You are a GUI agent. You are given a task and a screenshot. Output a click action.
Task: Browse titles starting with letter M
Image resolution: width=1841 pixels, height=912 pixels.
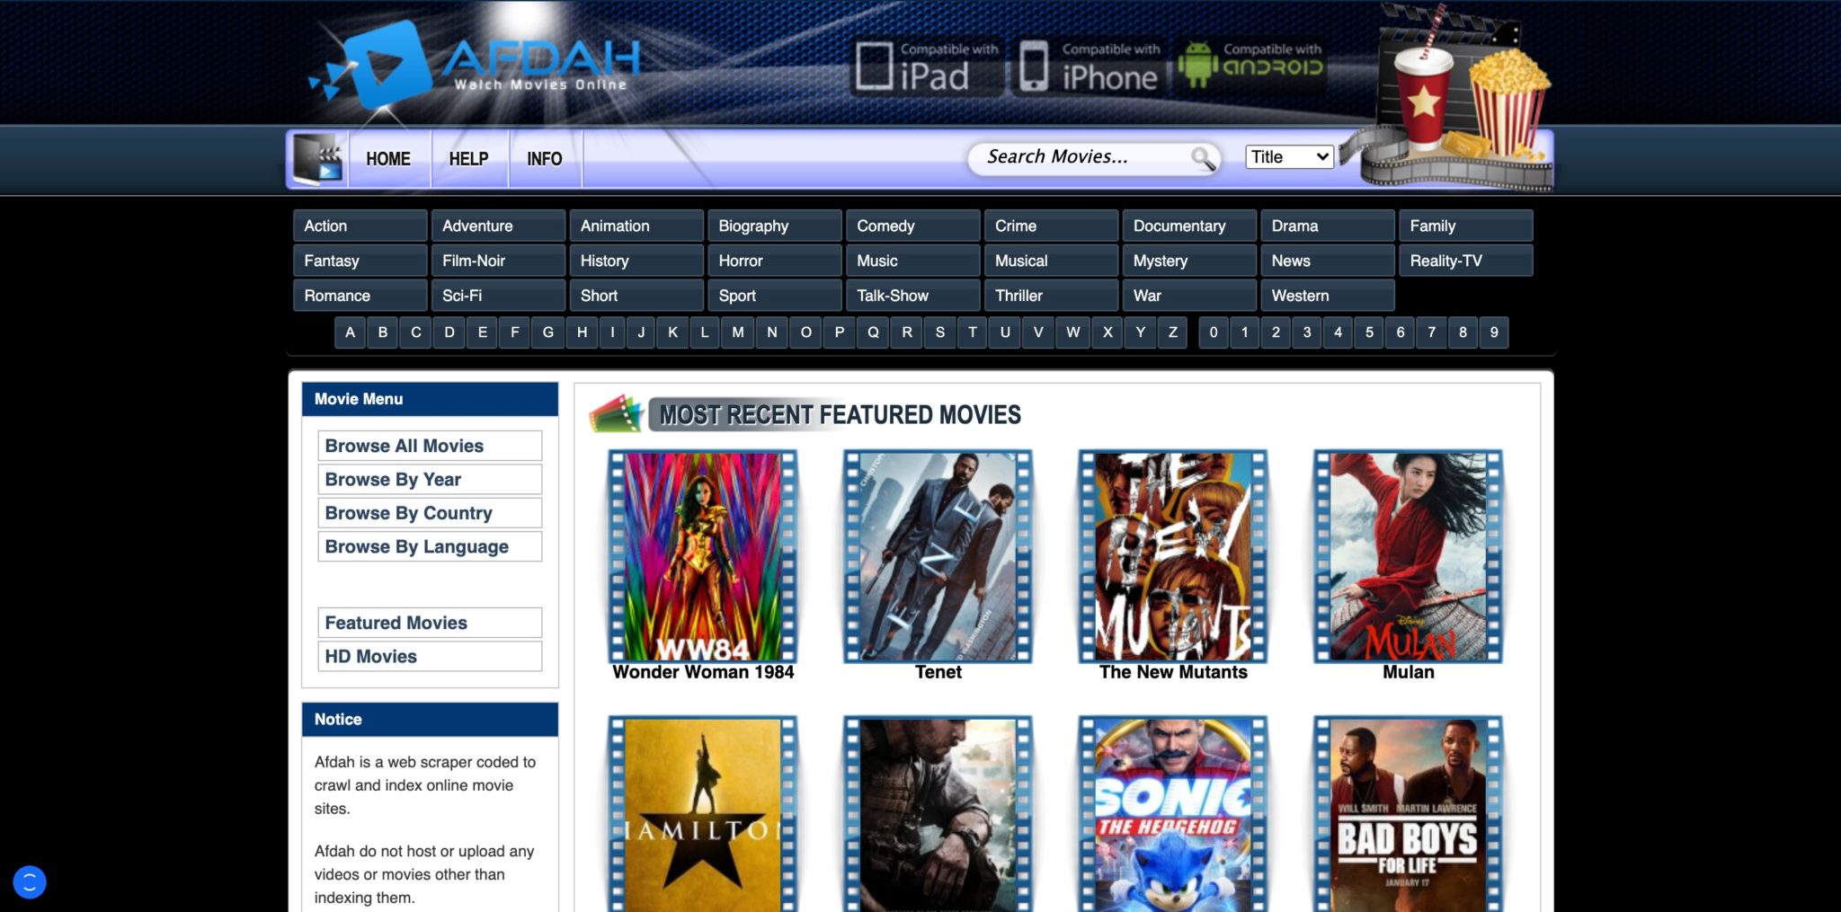(737, 332)
